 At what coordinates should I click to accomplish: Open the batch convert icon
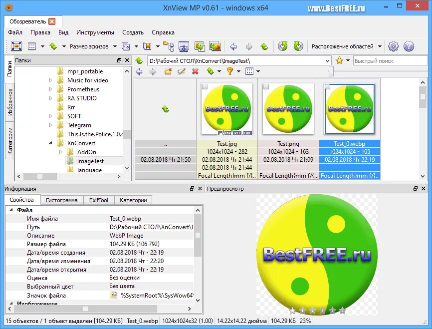(x=200, y=46)
